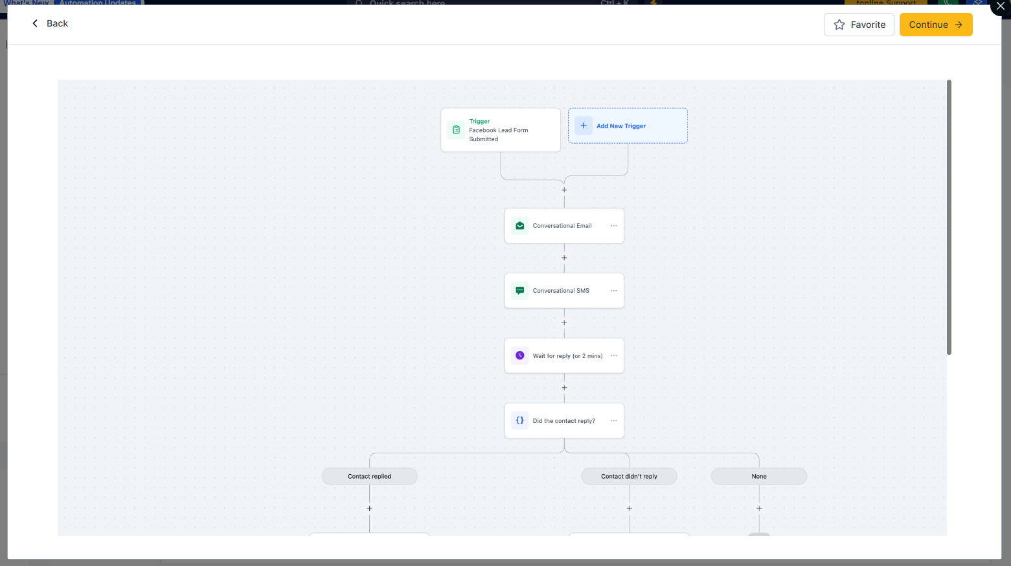Click the Continue button
This screenshot has width=1011, height=566.
click(936, 25)
